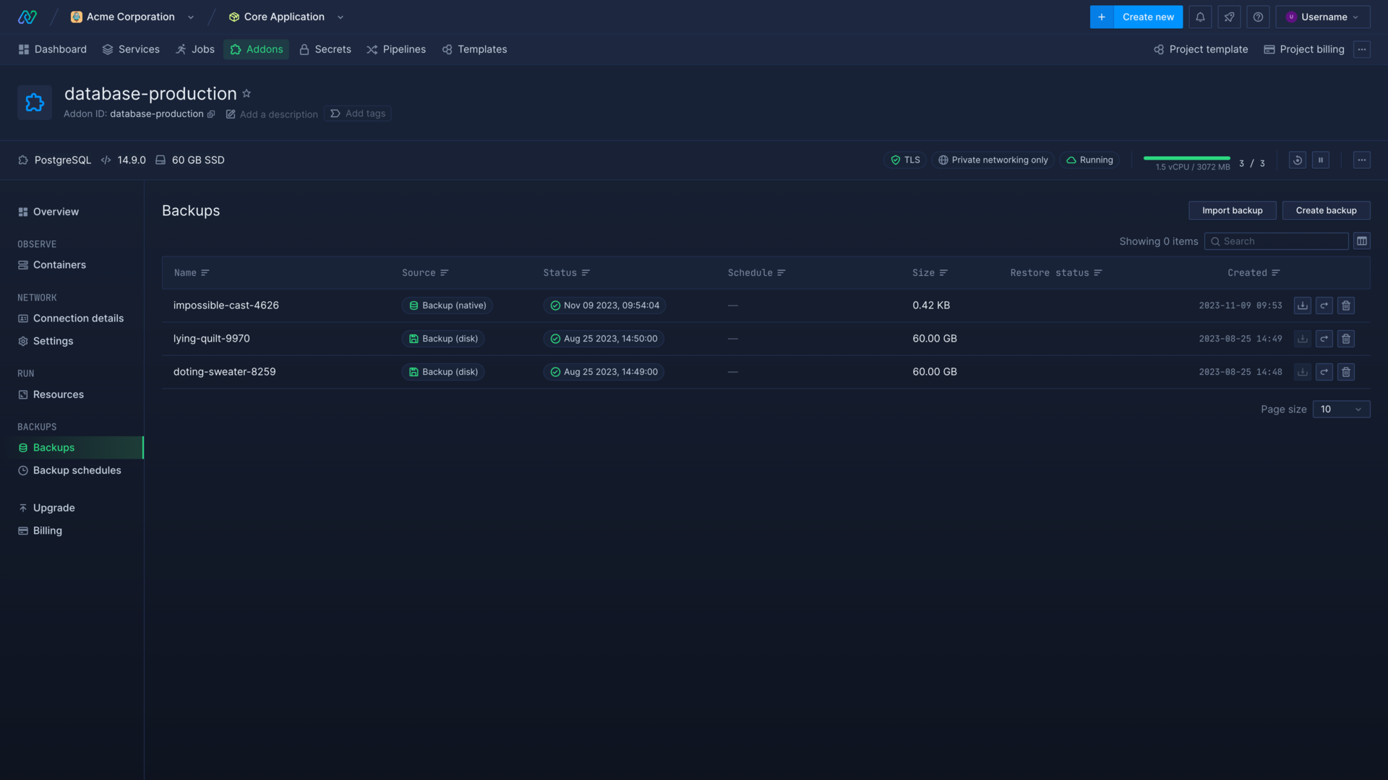Open Project billing link
The image size is (1388, 780).
[x=1304, y=49]
